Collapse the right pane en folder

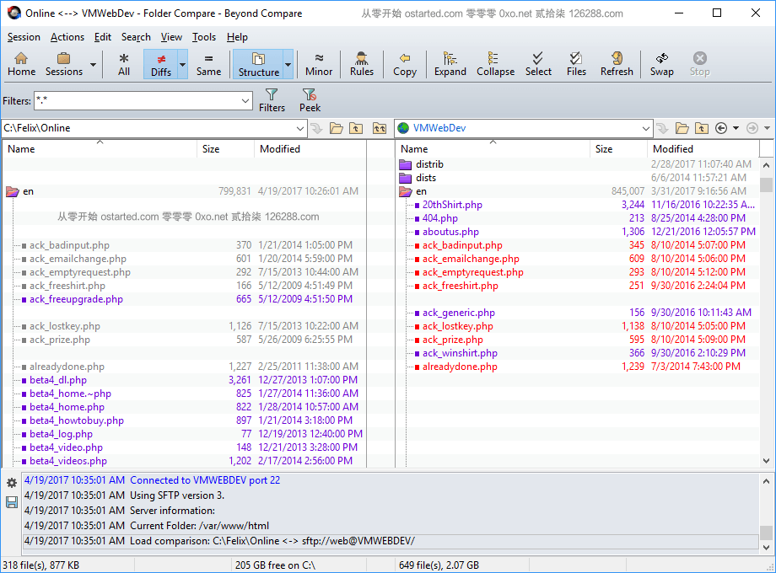[406, 192]
